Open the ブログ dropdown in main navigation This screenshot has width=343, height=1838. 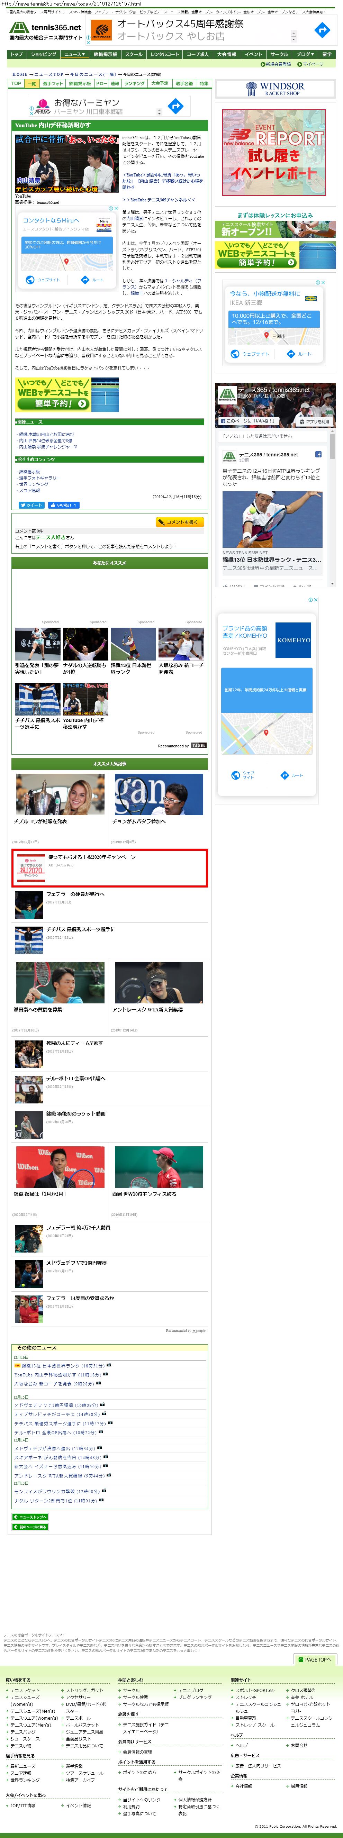(x=305, y=54)
